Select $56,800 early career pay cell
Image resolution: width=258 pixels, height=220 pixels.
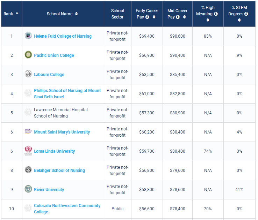click(147, 170)
